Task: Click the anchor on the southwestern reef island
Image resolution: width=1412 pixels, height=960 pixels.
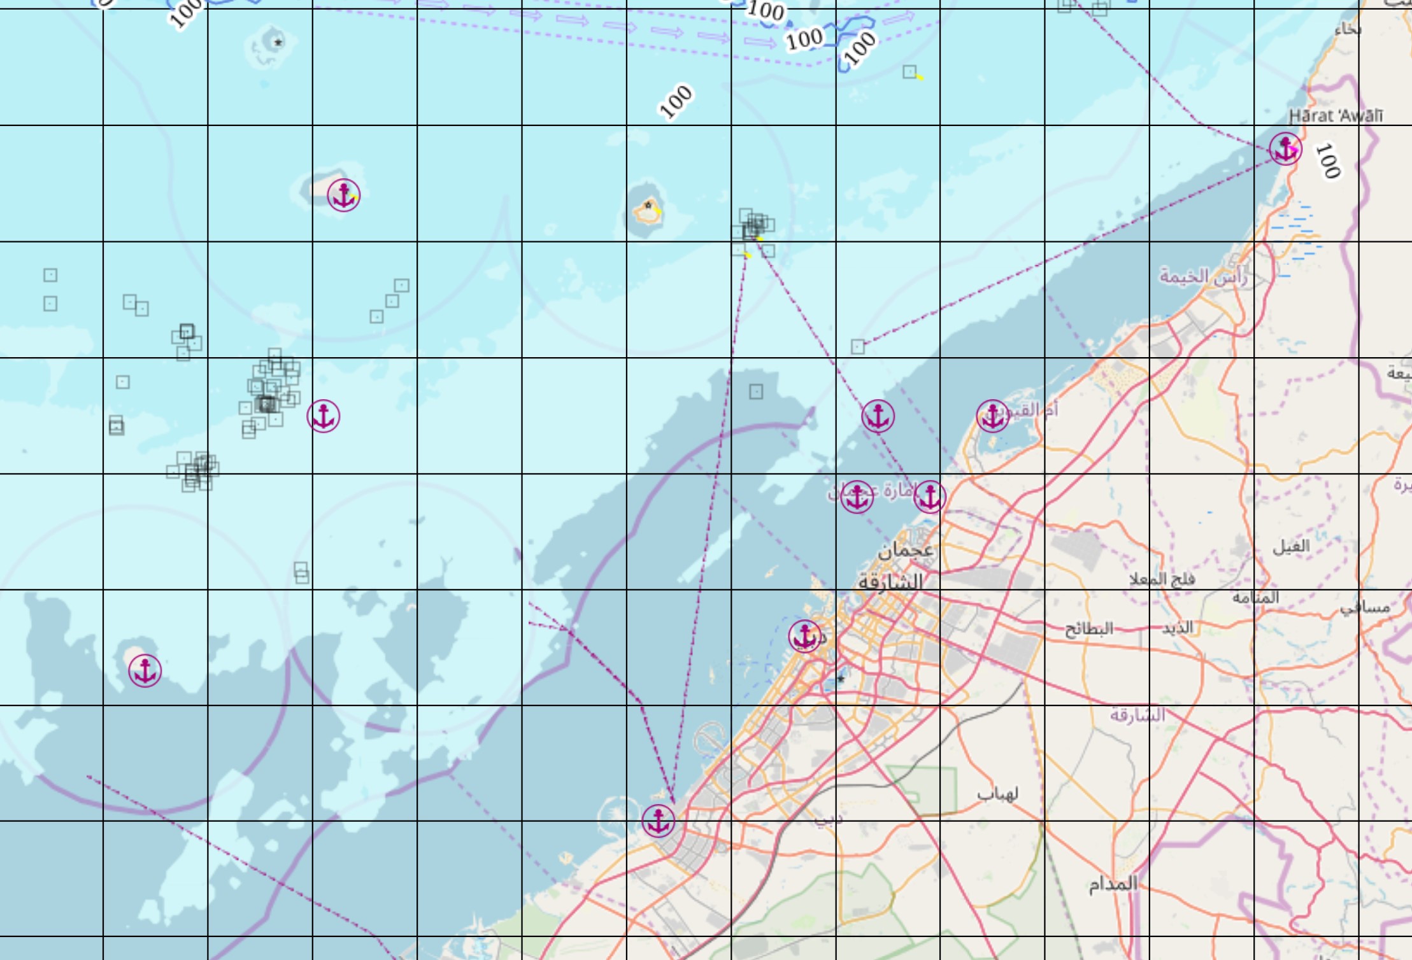Action: (145, 671)
